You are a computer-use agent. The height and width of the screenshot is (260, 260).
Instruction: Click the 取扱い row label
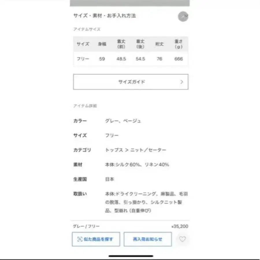[x=80, y=194]
